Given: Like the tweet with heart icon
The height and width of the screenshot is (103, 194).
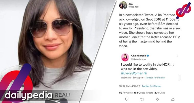Looking at the screenshot, I should (x=157, y=99).
